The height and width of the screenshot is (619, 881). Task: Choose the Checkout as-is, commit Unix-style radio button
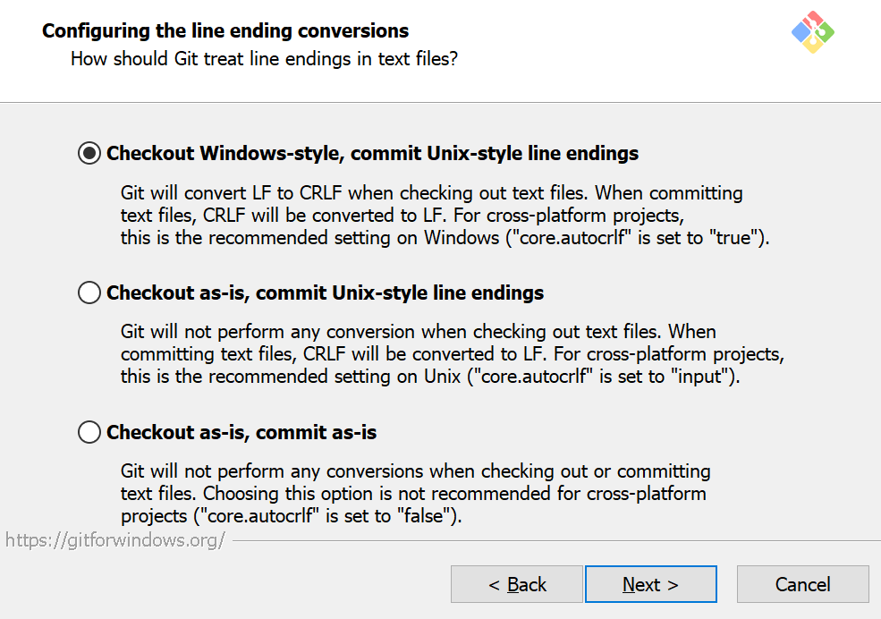(89, 293)
